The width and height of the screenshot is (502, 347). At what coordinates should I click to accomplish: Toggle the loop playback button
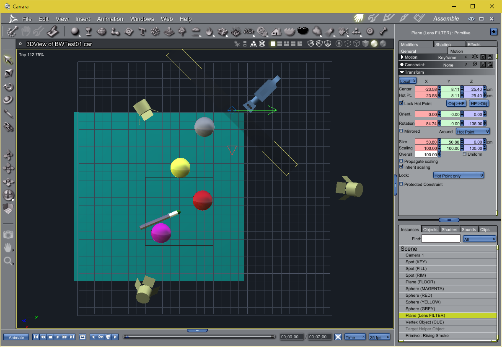pyautogui.click(x=83, y=337)
